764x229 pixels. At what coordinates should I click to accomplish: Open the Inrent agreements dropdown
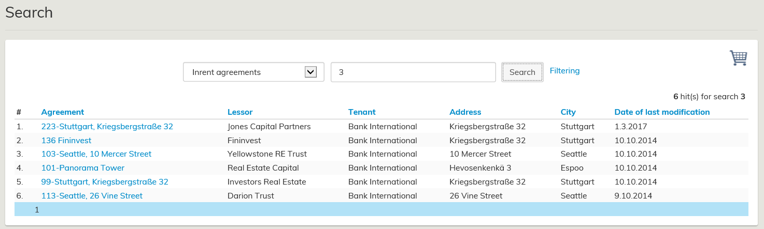pos(253,72)
